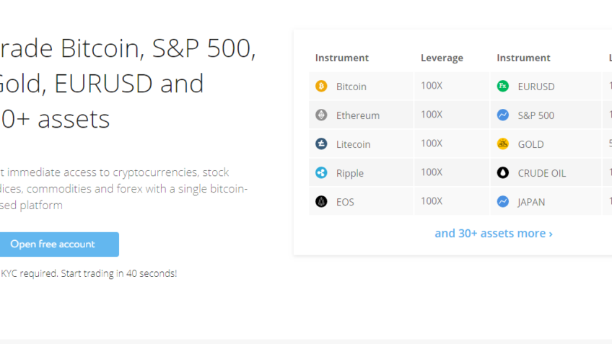
Task: Click the CRUDE OIL drop icon
Action: pyautogui.click(x=503, y=173)
